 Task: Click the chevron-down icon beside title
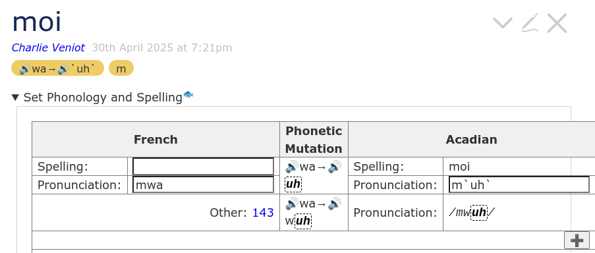(502, 24)
